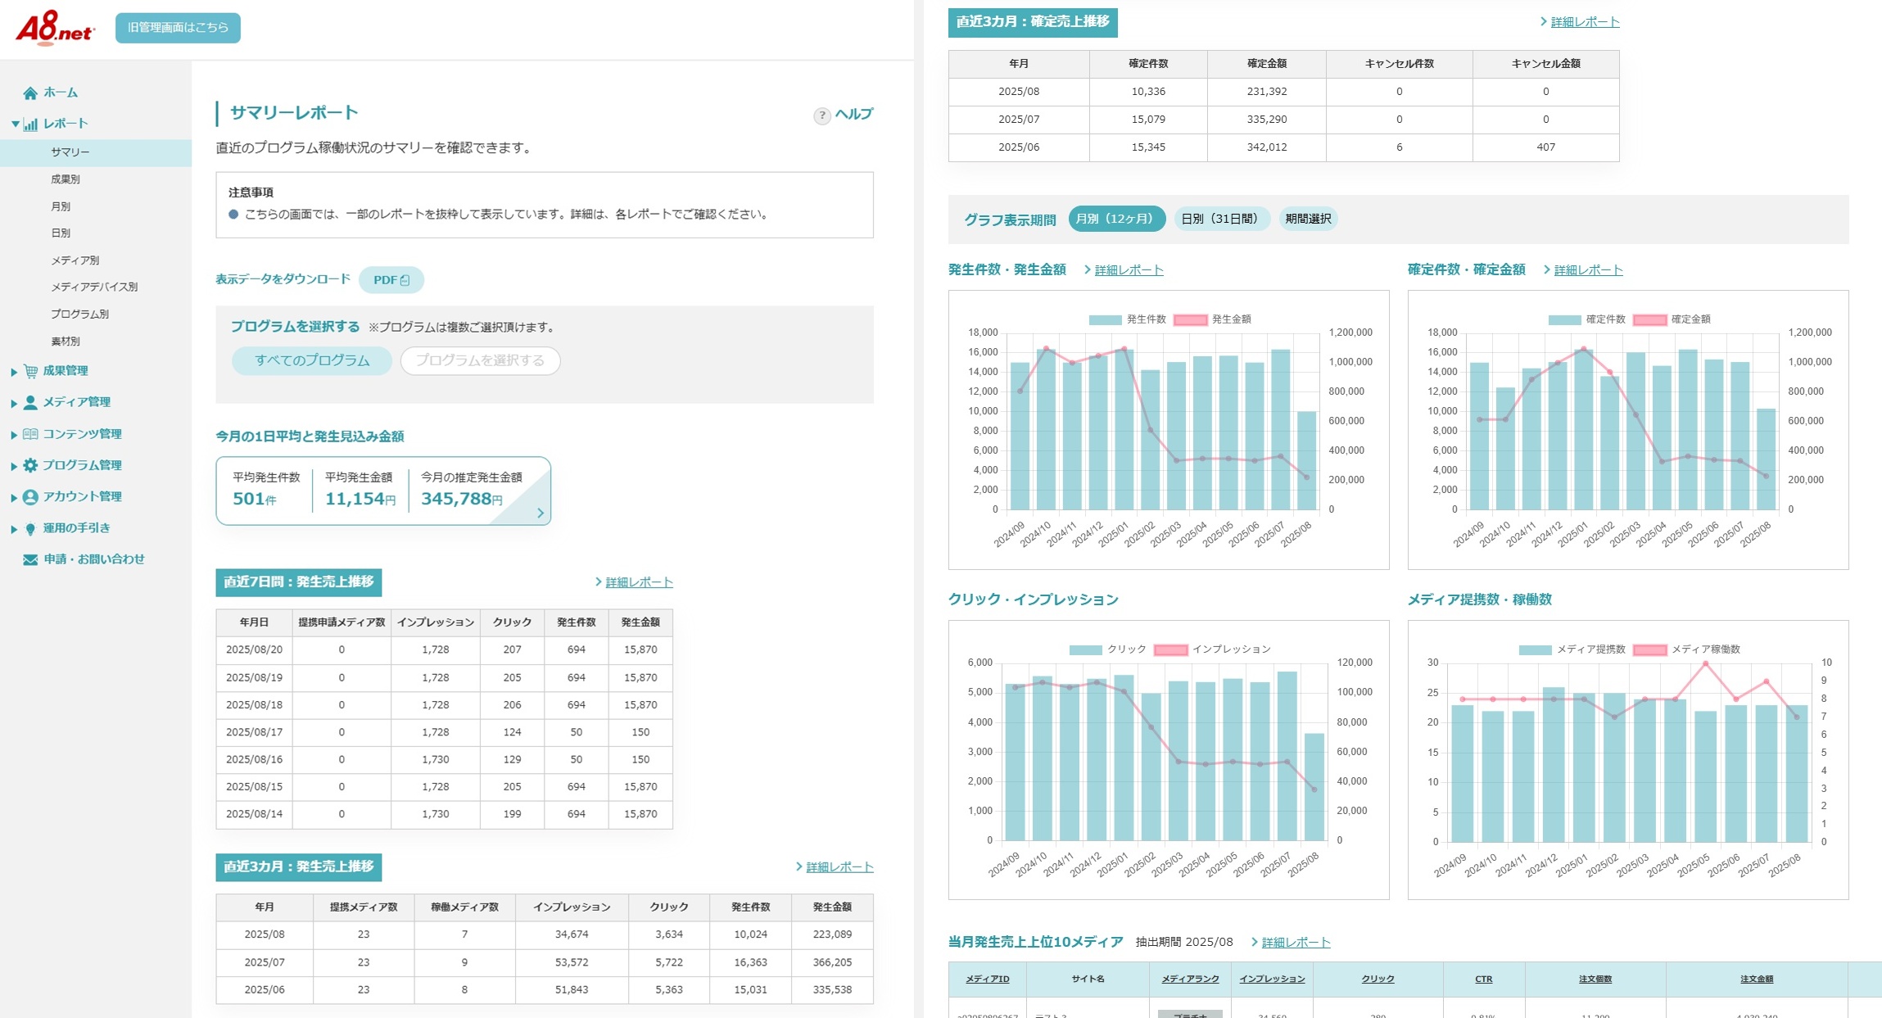Toggle 発生件数 legend swatch
This screenshot has width=1882, height=1018.
pos(1105,320)
